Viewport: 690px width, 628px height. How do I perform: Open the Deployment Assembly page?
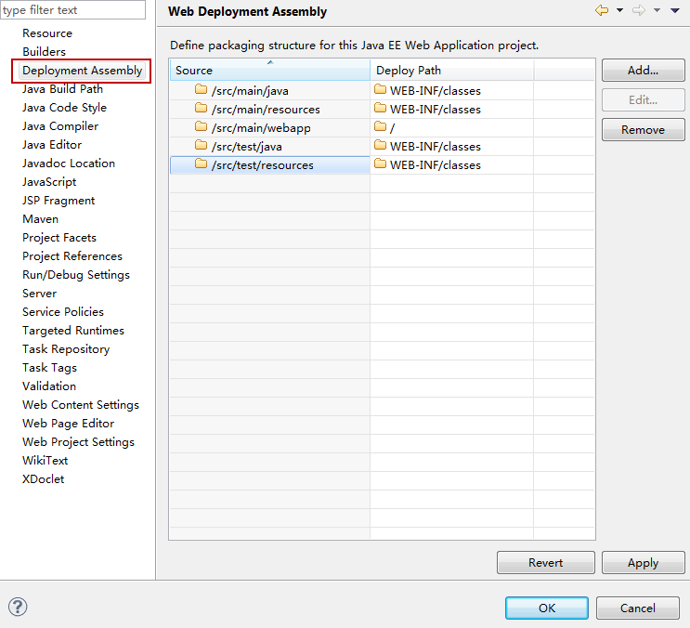[x=83, y=71]
